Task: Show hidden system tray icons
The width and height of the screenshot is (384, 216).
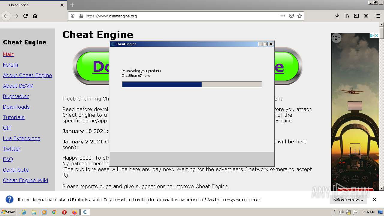Action: click(334, 212)
